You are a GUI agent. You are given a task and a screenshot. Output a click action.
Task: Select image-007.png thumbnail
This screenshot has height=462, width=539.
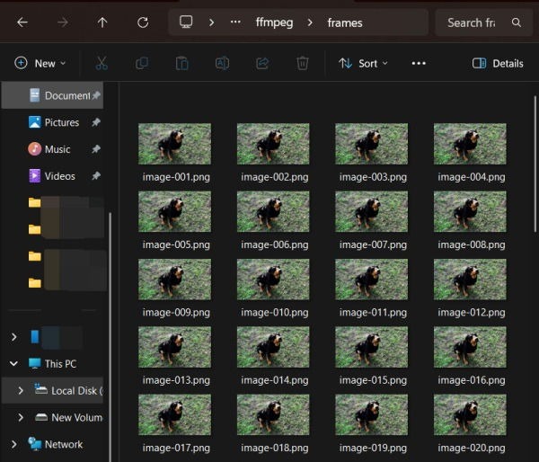(x=371, y=211)
